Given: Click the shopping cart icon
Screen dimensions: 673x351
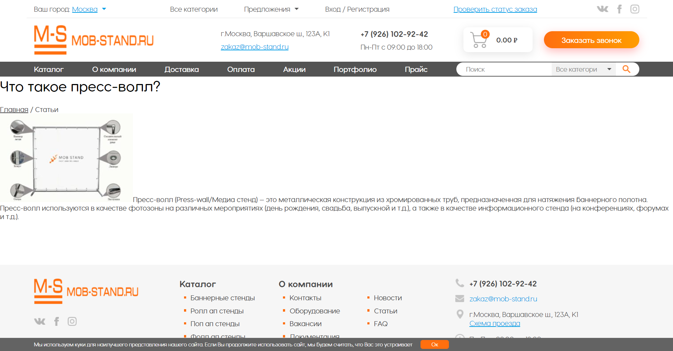Looking at the screenshot, I should (x=479, y=40).
